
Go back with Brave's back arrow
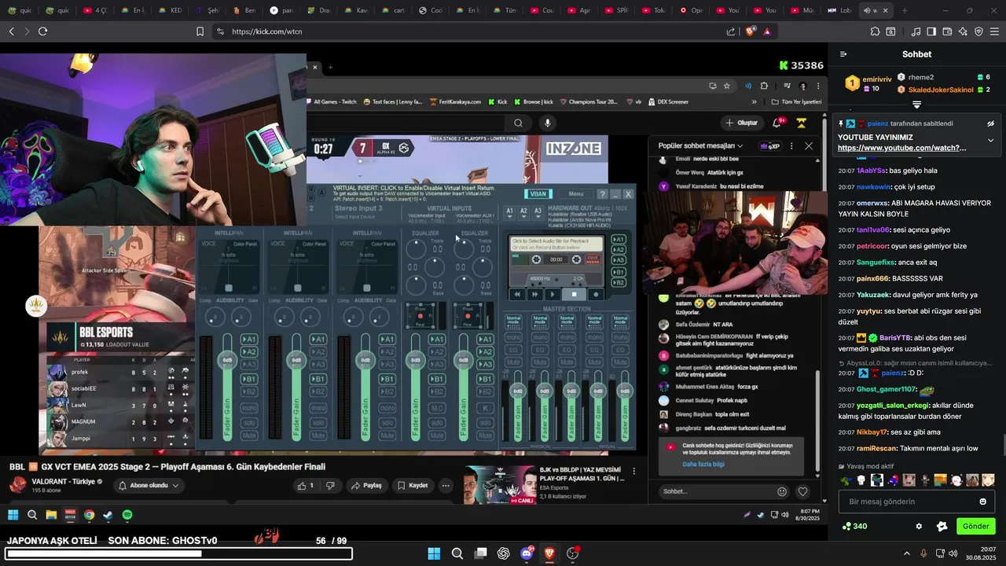pos(12,31)
